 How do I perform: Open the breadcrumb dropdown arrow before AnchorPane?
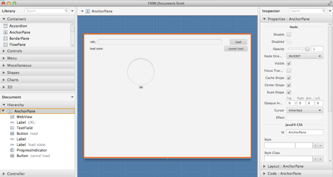(82, 11)
